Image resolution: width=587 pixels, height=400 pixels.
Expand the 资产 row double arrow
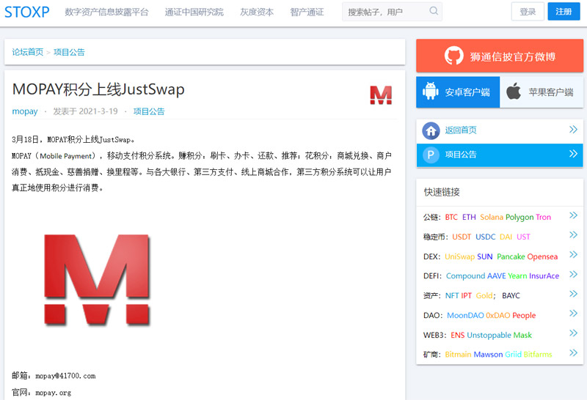573,294
